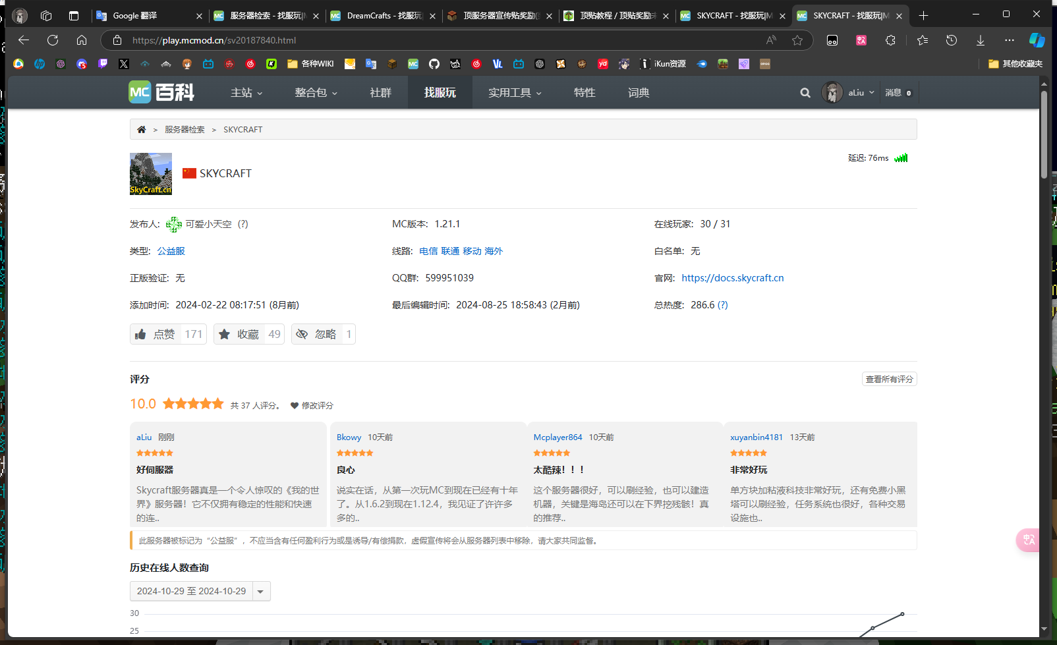The height and width of the screenshot is (645, 1057).
Task: Open the X (Twitter) bookmark icon
Action: (124, 64)
